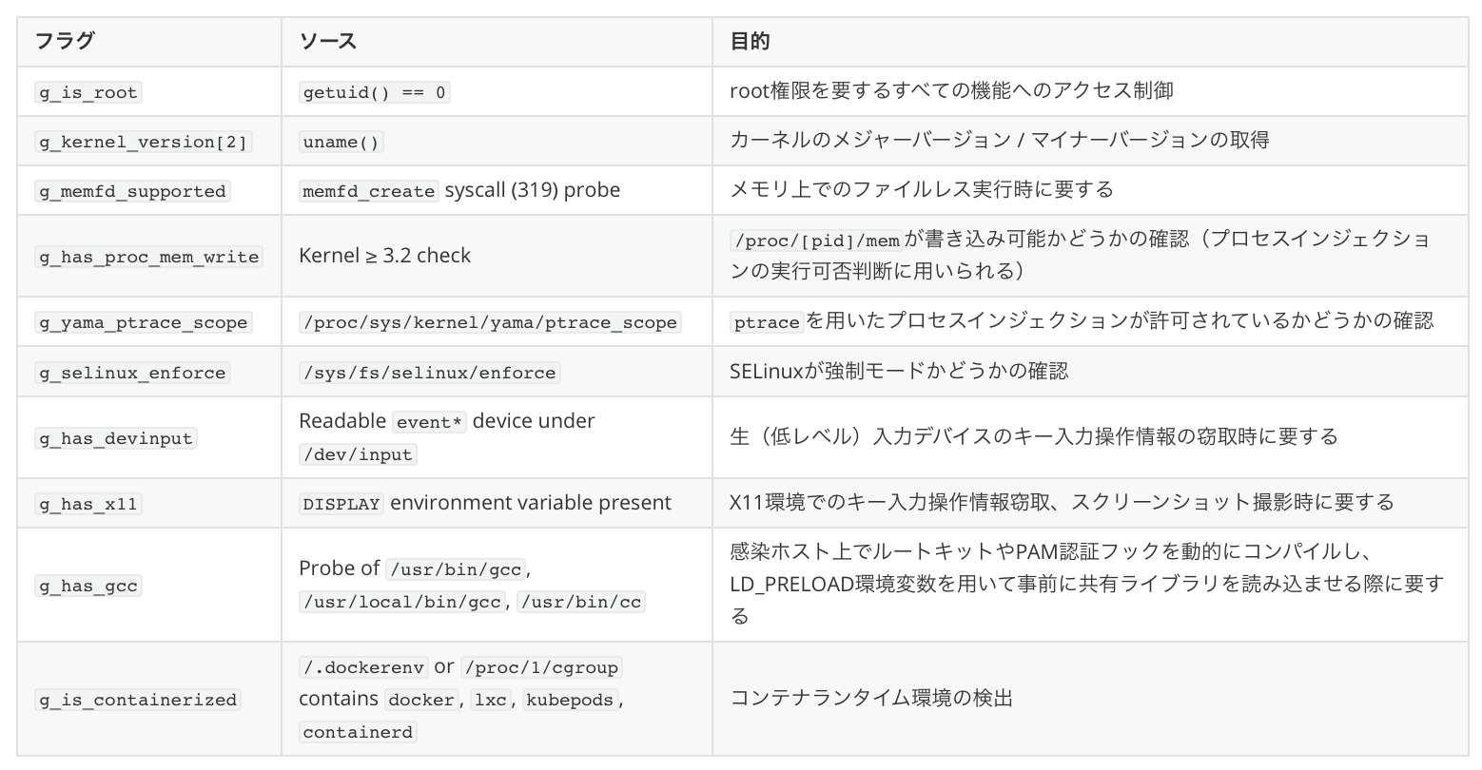Select the g_has_proc_mem_write flag

[148, 257]
